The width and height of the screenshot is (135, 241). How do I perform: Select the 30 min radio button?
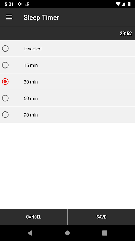coord(5,82)
